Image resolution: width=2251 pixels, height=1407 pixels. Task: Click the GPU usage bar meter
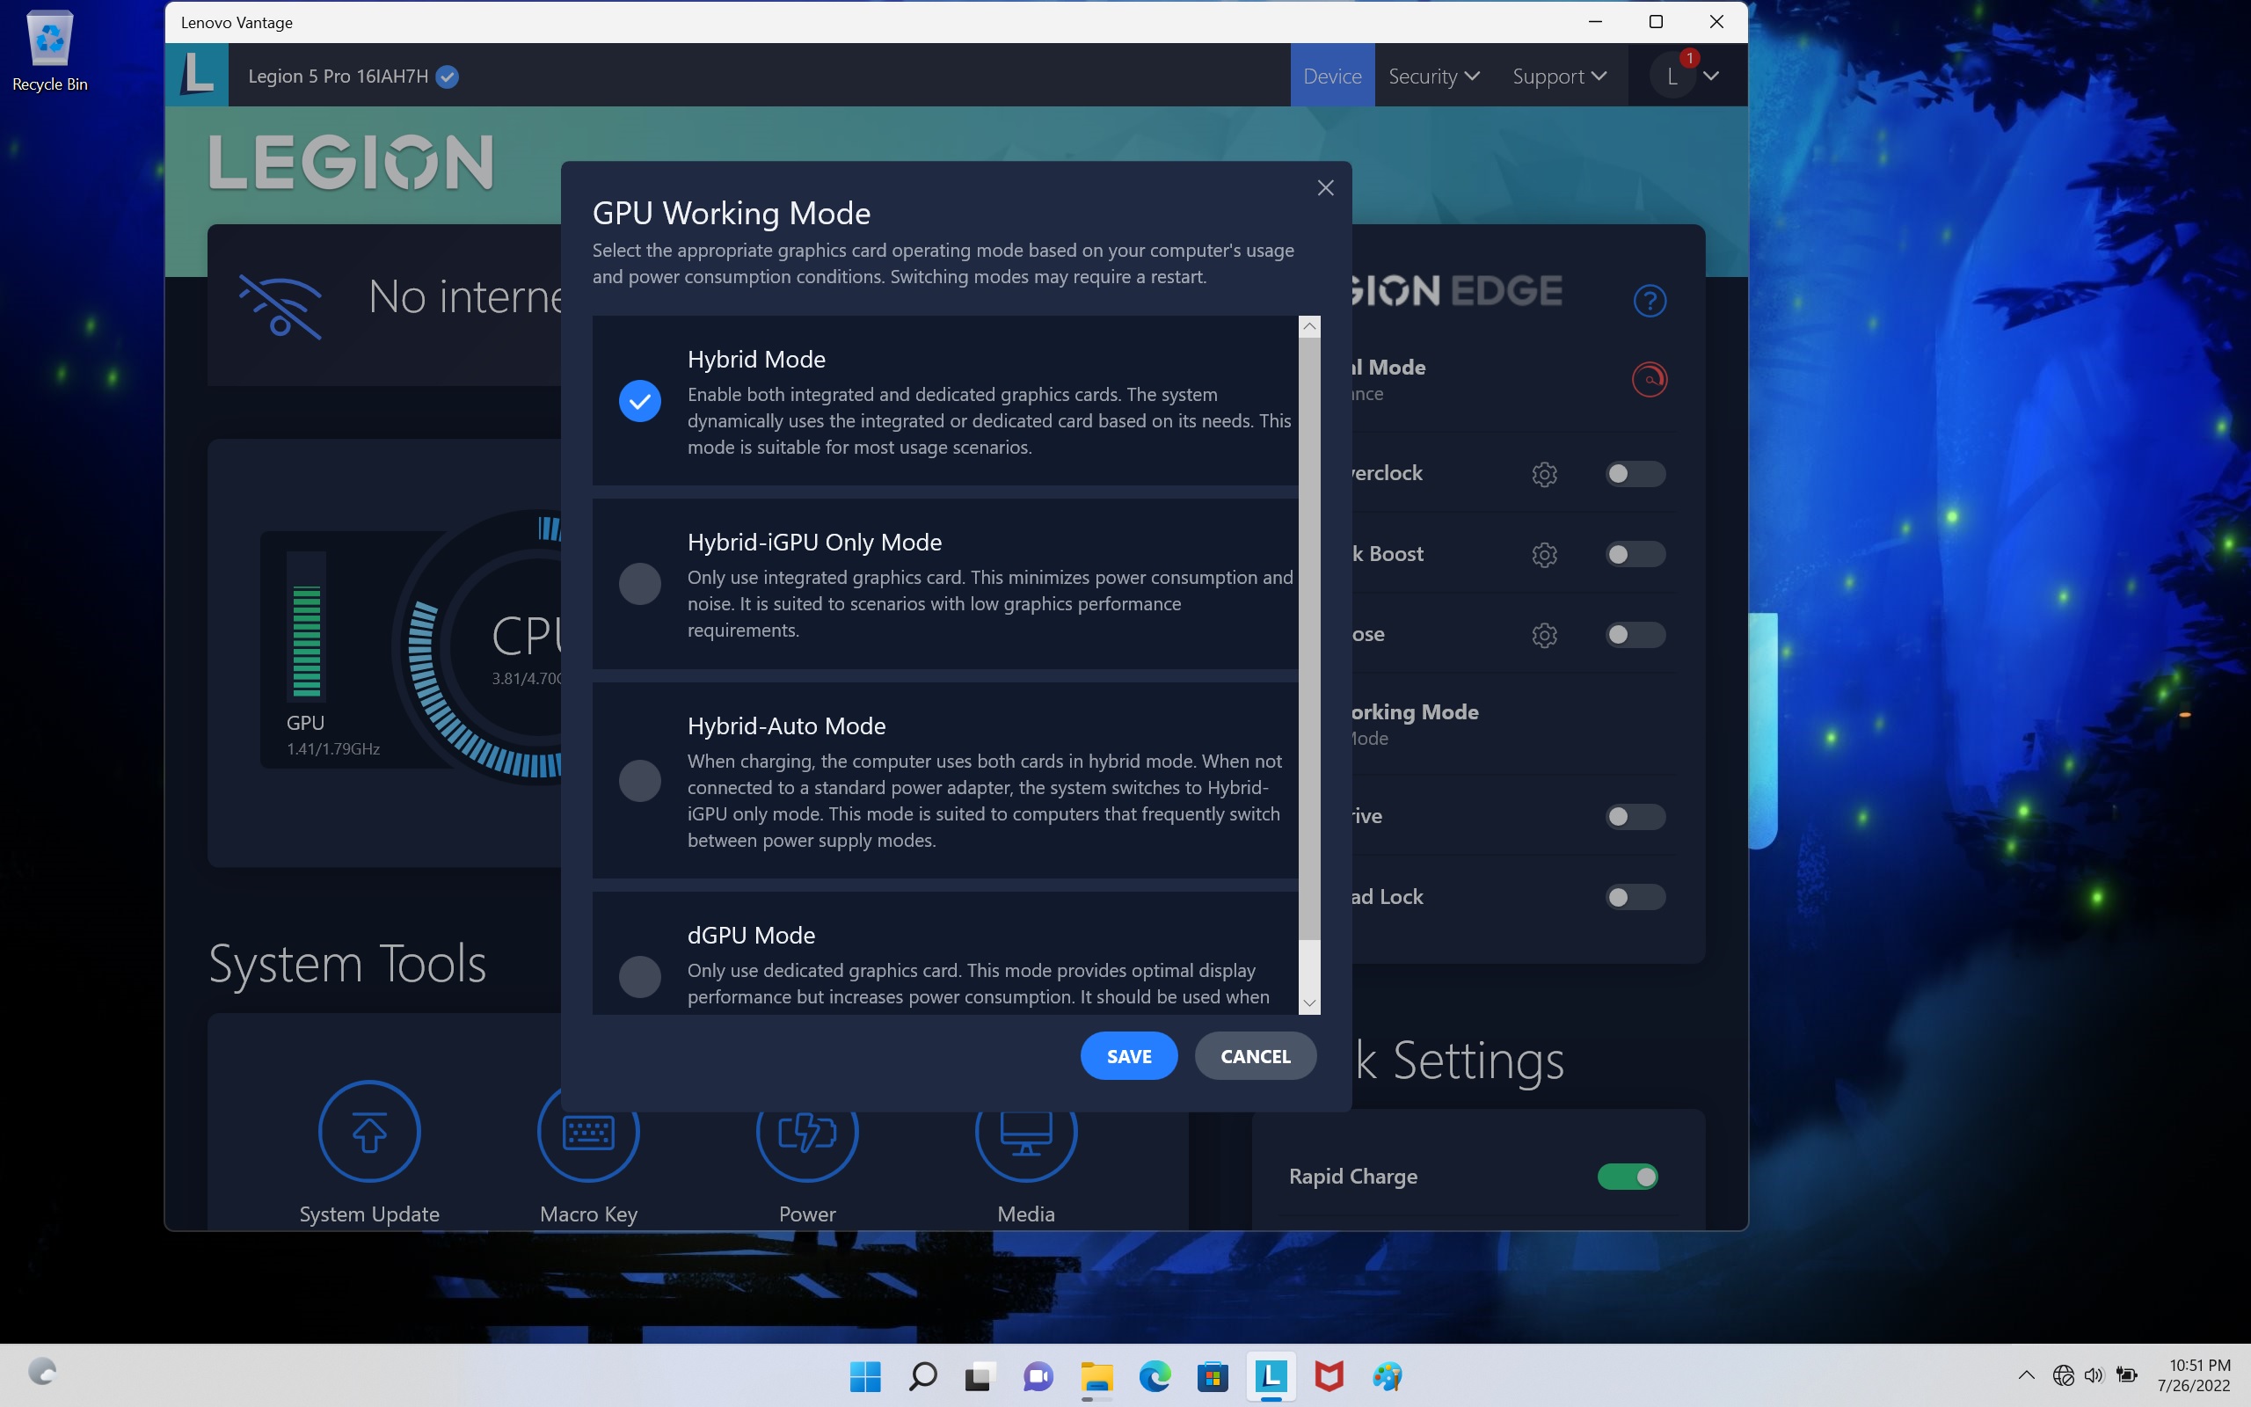(x=306, y=625)
